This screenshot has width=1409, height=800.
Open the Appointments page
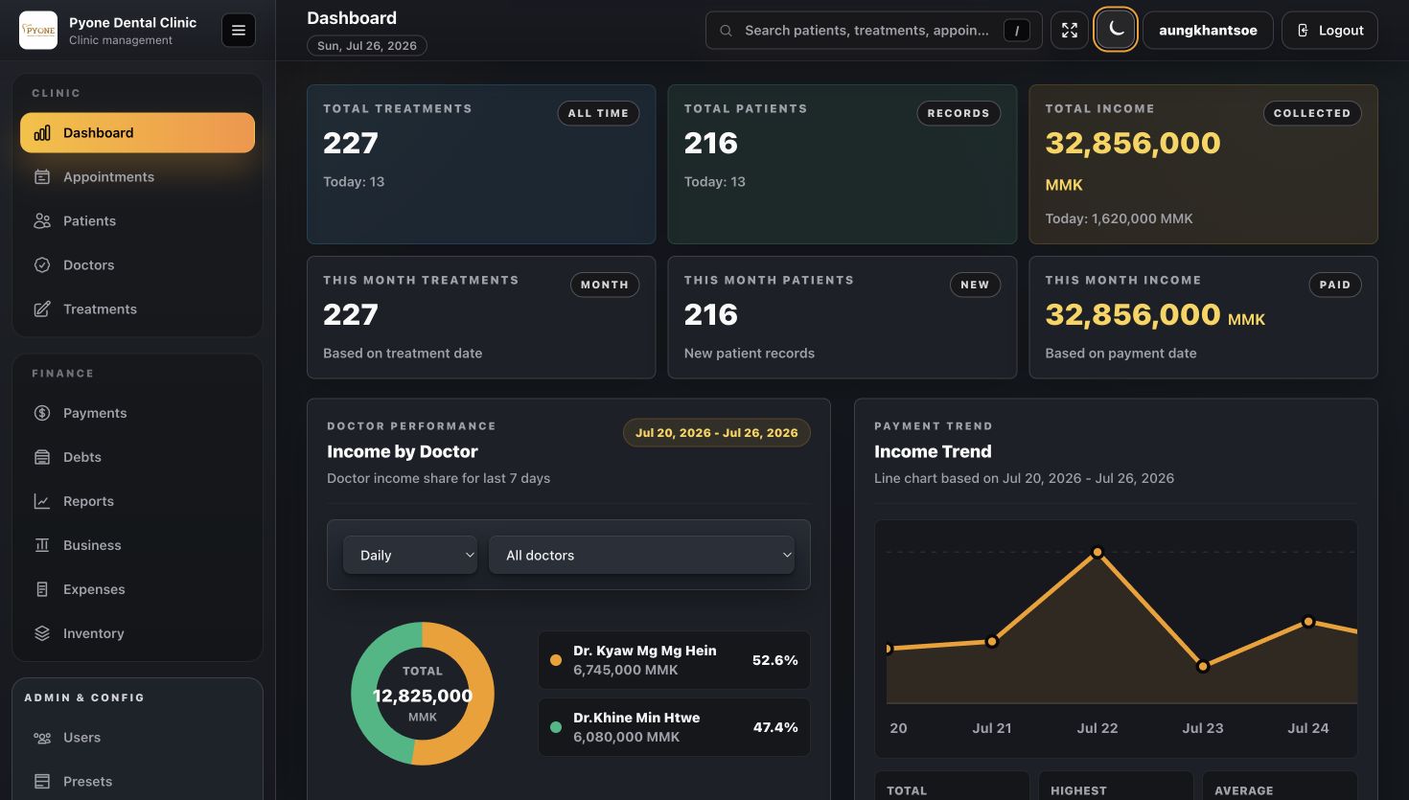137,177
